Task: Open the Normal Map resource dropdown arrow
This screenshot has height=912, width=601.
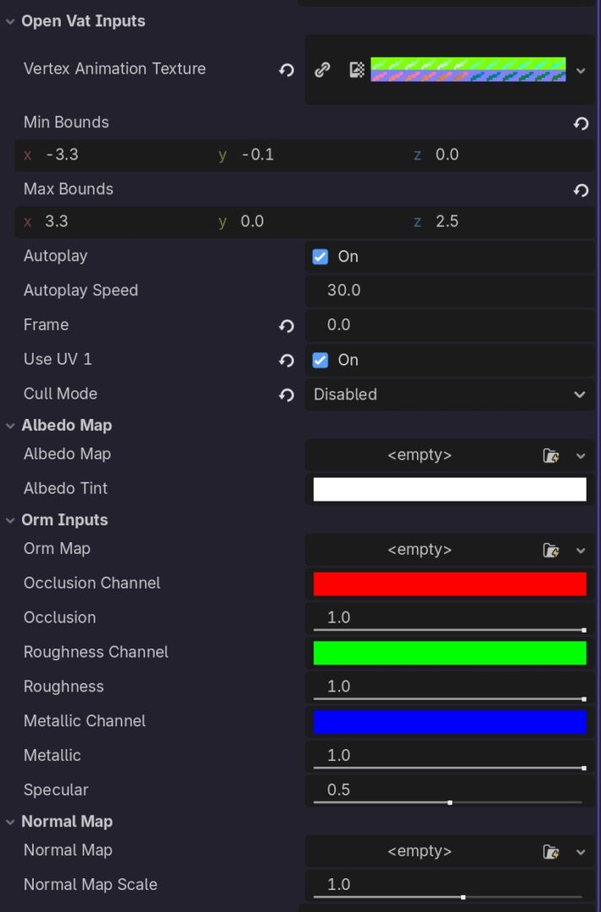Action: (x=581, y=852)
